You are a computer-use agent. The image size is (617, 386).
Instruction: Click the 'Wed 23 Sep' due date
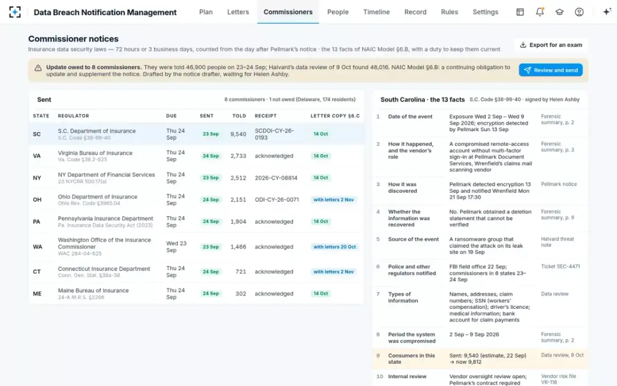tap(176, 247)
